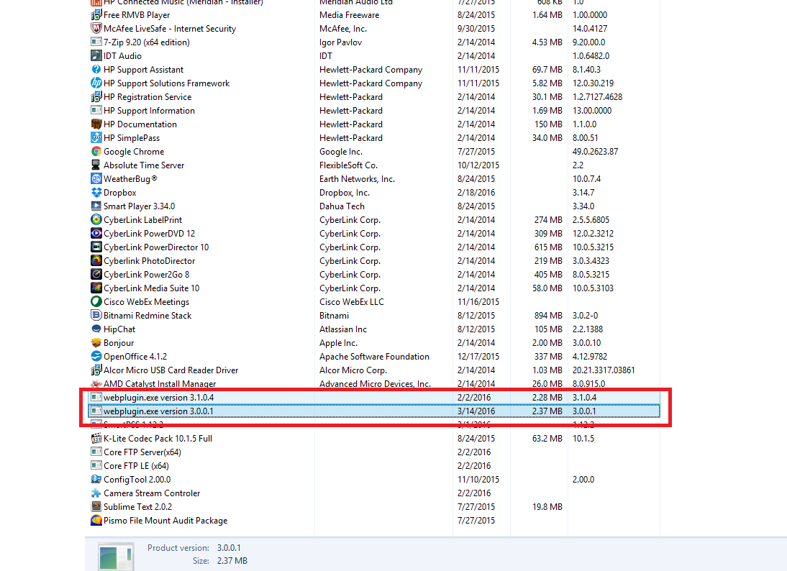Click size value 615 MB

click(548, 247)
